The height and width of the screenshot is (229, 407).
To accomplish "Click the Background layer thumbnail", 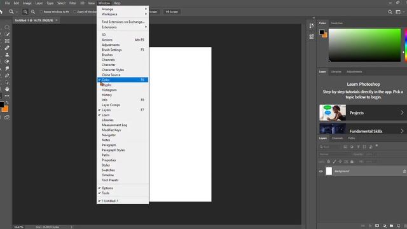I will (x=329, y=171).
